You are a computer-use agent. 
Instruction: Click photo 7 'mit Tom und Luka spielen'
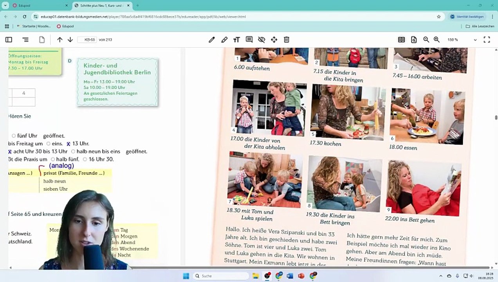[265, 180]
